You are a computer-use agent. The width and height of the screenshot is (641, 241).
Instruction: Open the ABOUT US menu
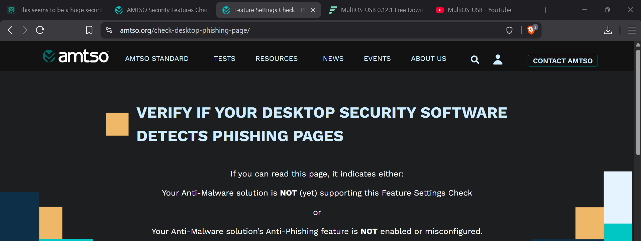click(x=429, y=58)
